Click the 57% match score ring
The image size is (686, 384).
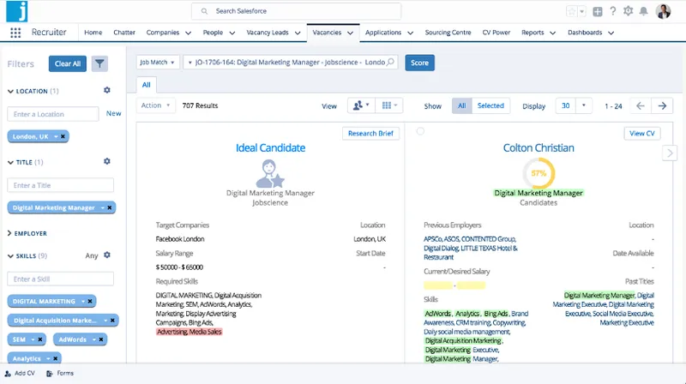click(539, 173)
